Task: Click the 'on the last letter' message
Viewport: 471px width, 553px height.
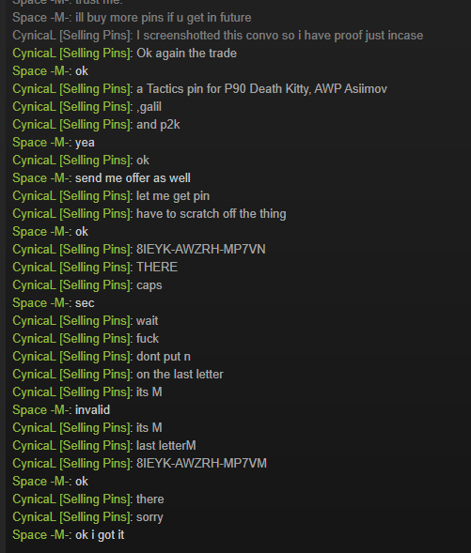Action: 180,375
